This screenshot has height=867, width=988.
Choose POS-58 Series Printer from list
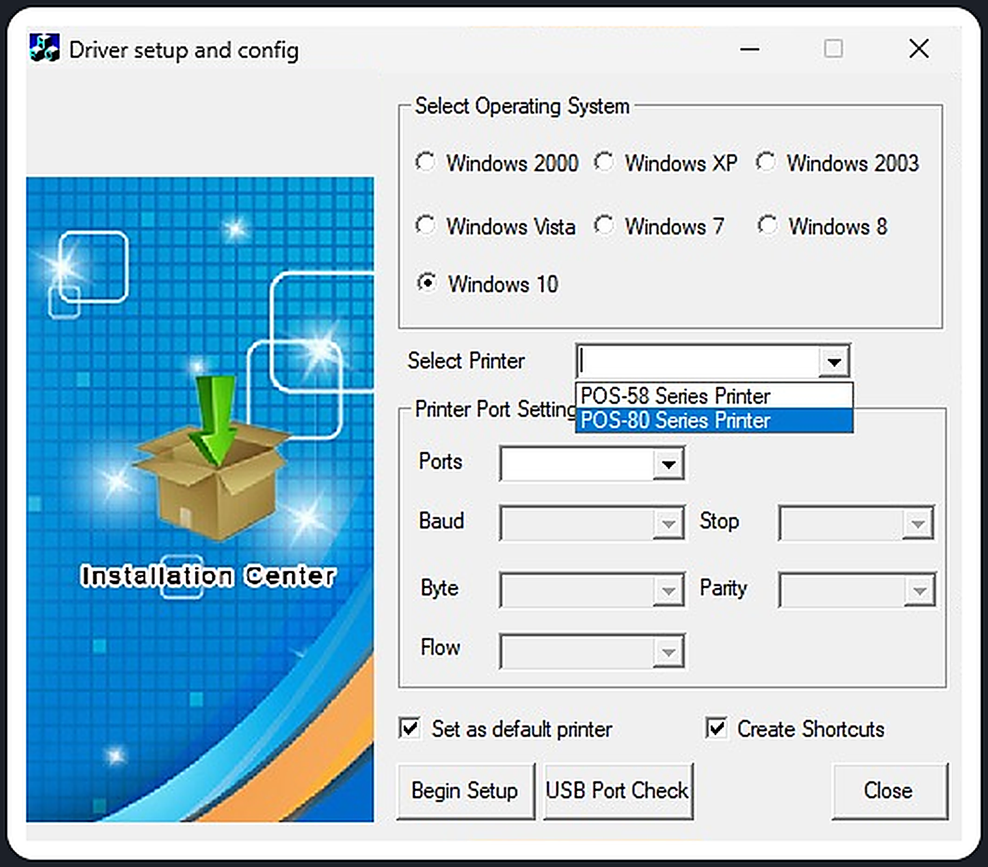click(714, 396)
